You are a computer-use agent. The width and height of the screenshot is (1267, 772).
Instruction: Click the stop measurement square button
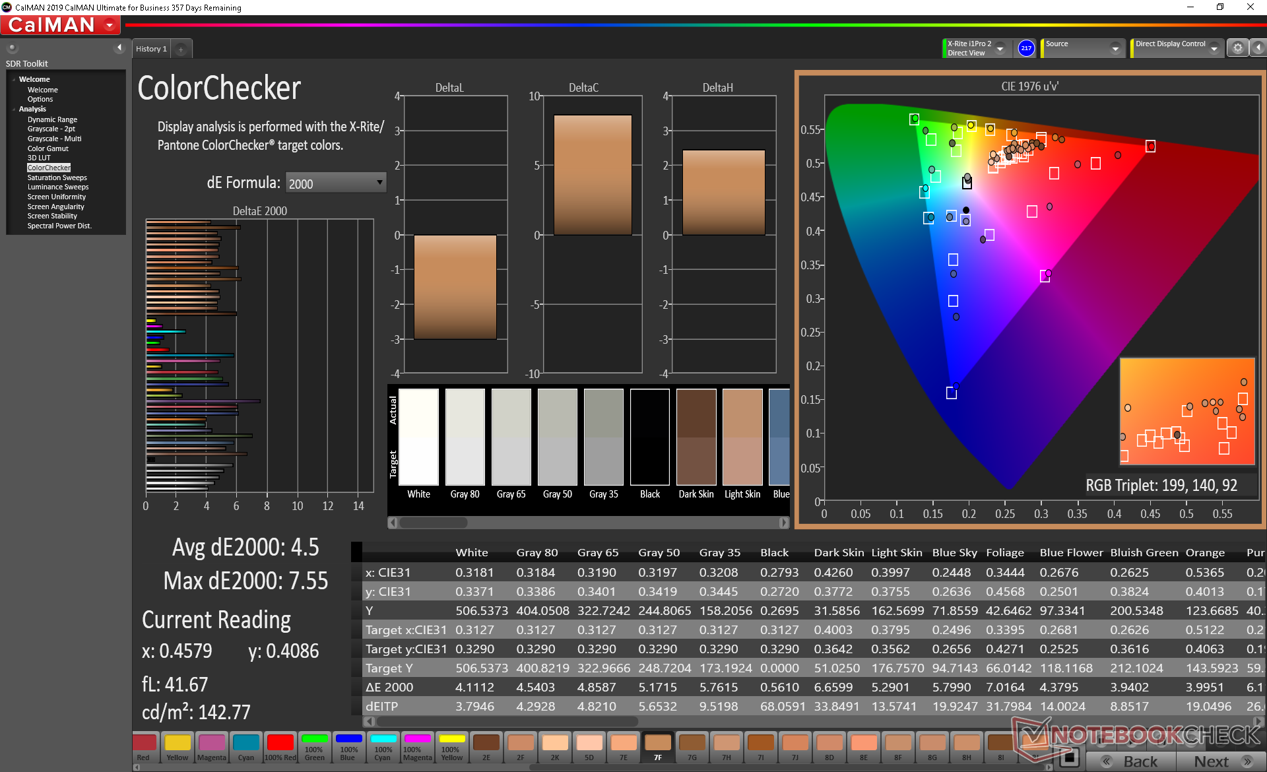tap(1069, 757)
